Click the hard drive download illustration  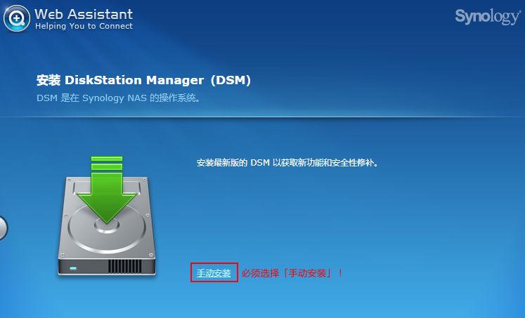pos(107,216)
